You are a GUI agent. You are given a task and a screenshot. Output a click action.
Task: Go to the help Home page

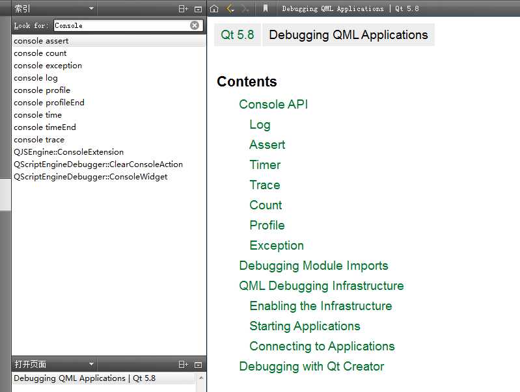point(214,9)
